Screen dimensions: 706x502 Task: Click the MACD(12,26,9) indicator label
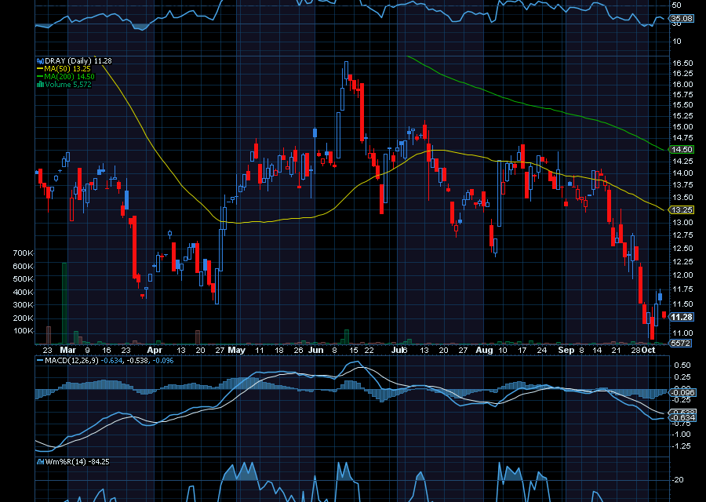(71, 361)
